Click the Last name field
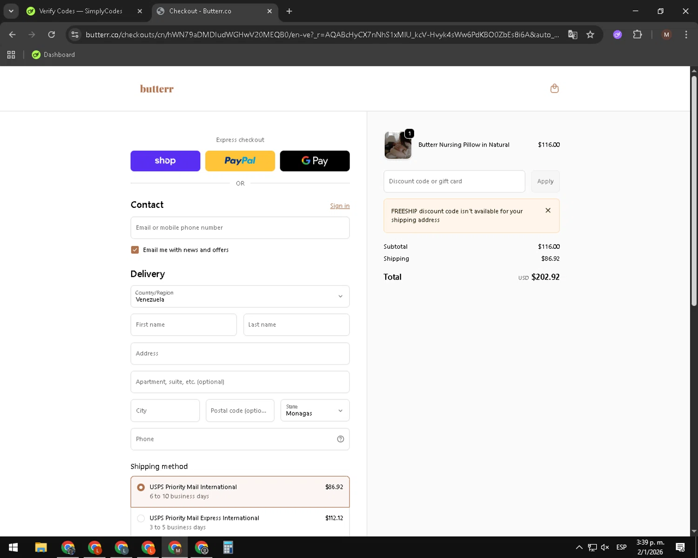The image size is (698, 558). pyautogui.click(x=296, y=325)
